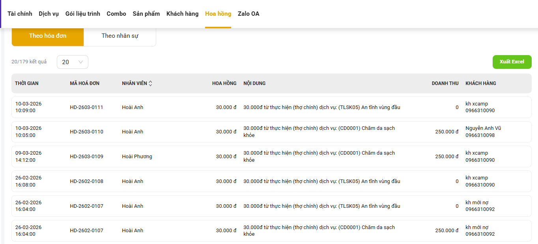This screenshot has width=538, height=244.
Task: Navigate to the Combo tab
Action: (x=116, y=14)
